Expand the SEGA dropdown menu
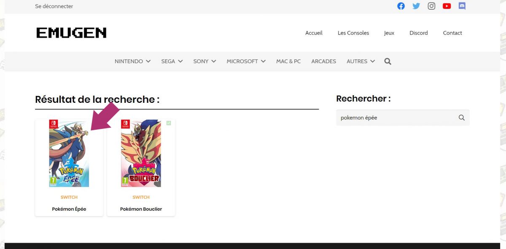 (x=172, y=62)
